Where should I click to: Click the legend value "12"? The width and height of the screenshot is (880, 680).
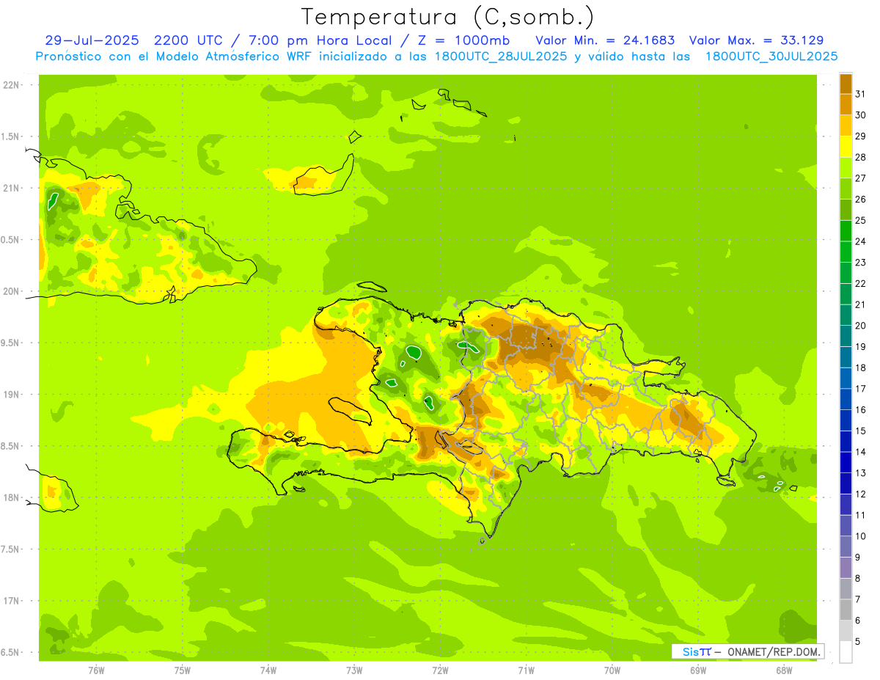(861, 494)
